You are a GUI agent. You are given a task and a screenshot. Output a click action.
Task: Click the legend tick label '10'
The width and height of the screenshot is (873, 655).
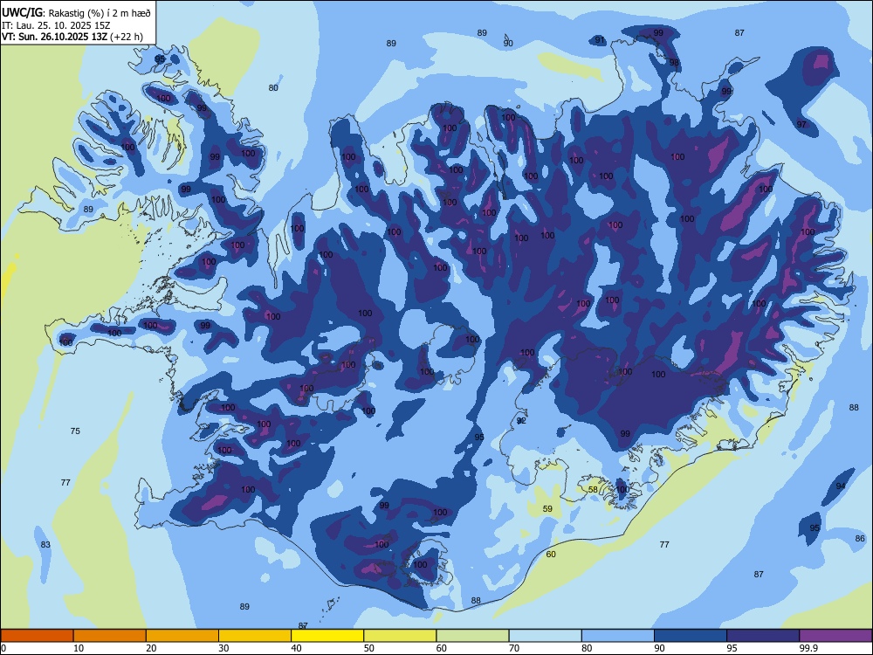pyautogui.click(x=79, y=648)
